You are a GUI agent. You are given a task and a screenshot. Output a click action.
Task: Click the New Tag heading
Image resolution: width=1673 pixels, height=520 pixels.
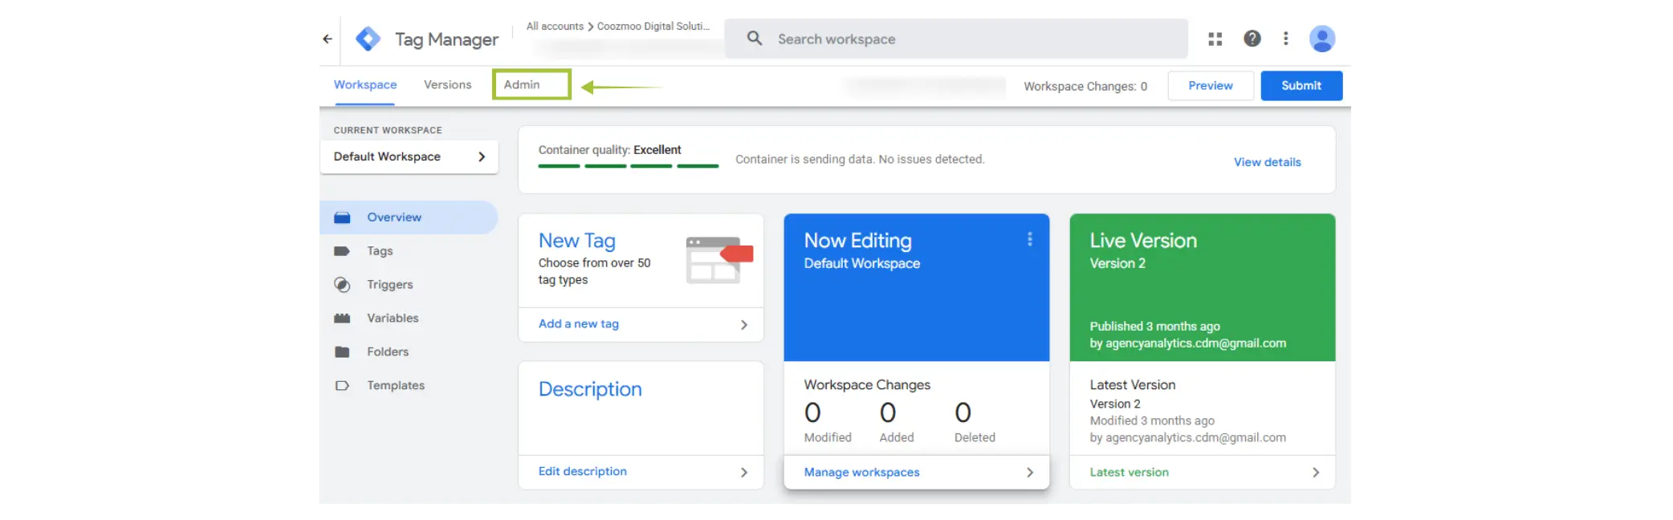pos(577,241)
